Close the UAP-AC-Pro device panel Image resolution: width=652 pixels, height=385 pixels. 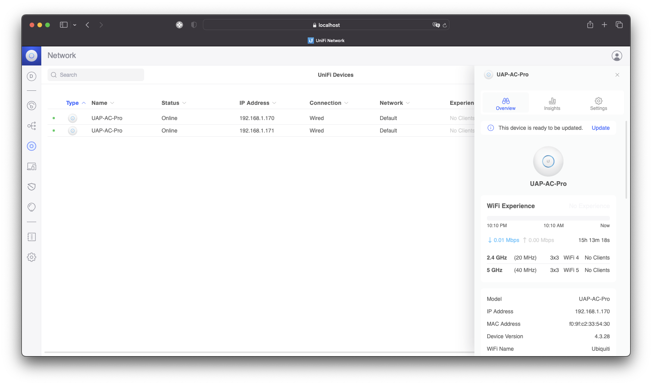pos(617,75)
